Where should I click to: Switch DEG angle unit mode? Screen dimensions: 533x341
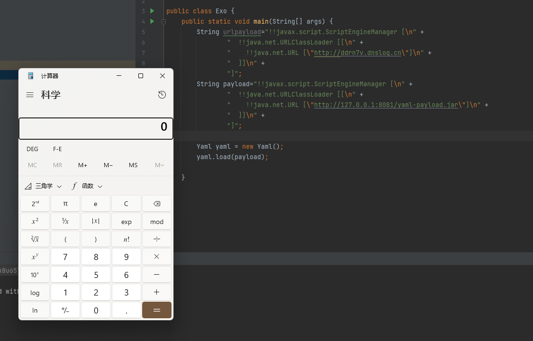32,149
